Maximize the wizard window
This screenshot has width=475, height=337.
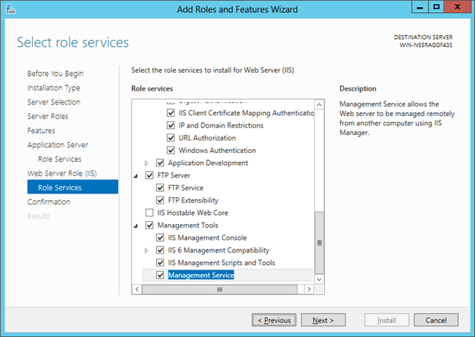pos(436,7)
